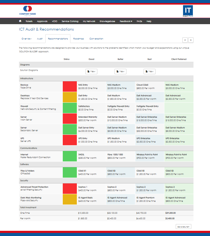Image resolution: width=210 pixels, height=236 pixels.
Task: Click the yellow Desktops status swatch
Action: coord(69,97)
